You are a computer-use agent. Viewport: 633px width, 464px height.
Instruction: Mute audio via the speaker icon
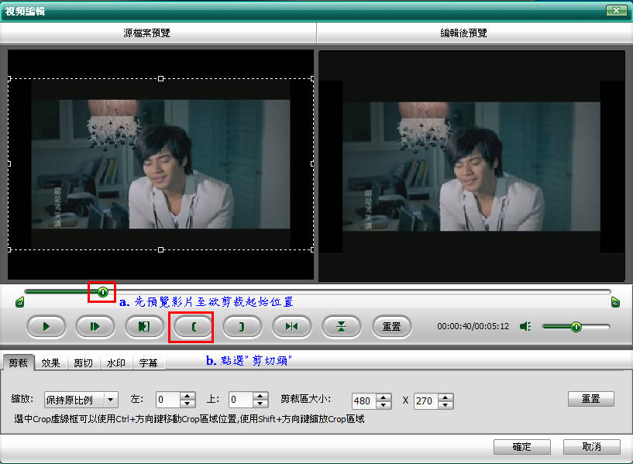(525, 327)
